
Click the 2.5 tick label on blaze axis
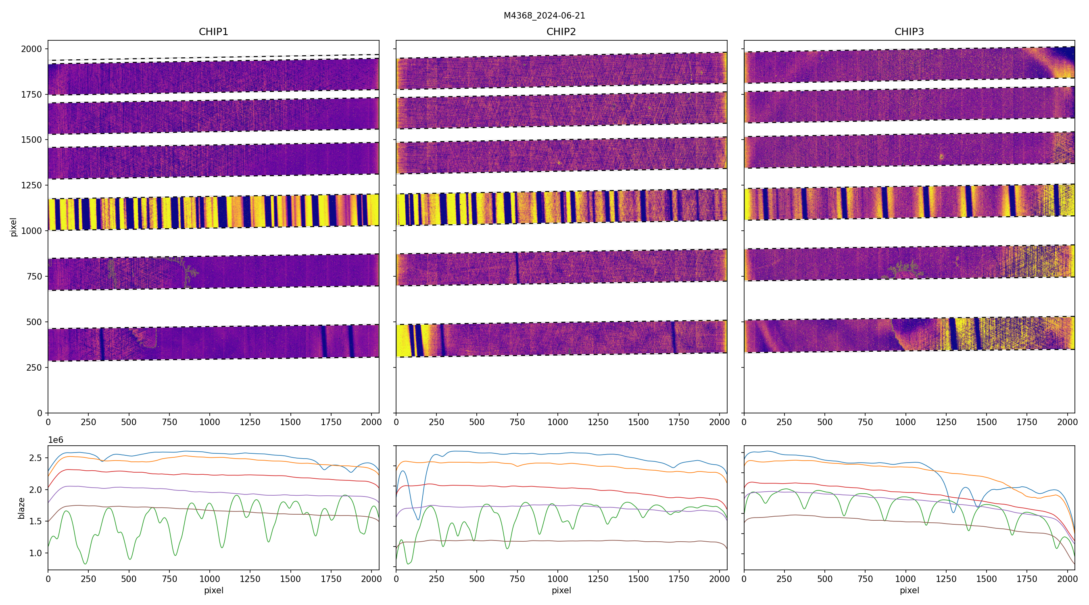(35, 458)
